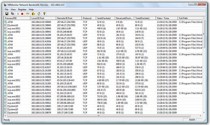Click process icon of [System] row port 59879
Image resolution: width=210 pixels, height=125 pixels.
pos(6,112)
